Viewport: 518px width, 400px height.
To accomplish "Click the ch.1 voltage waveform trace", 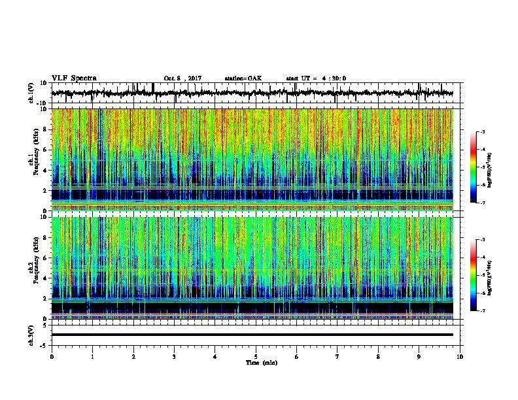I will [x=252, y=93].
